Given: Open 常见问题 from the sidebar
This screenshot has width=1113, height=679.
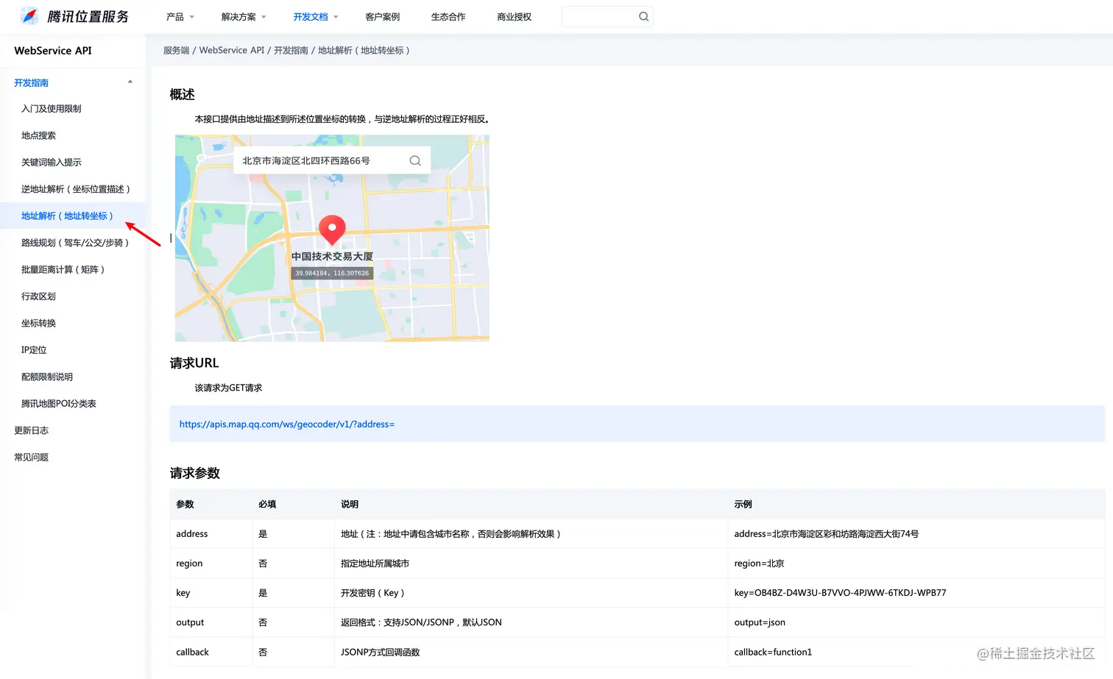Looking at the screenshot, I should point(31,456).
